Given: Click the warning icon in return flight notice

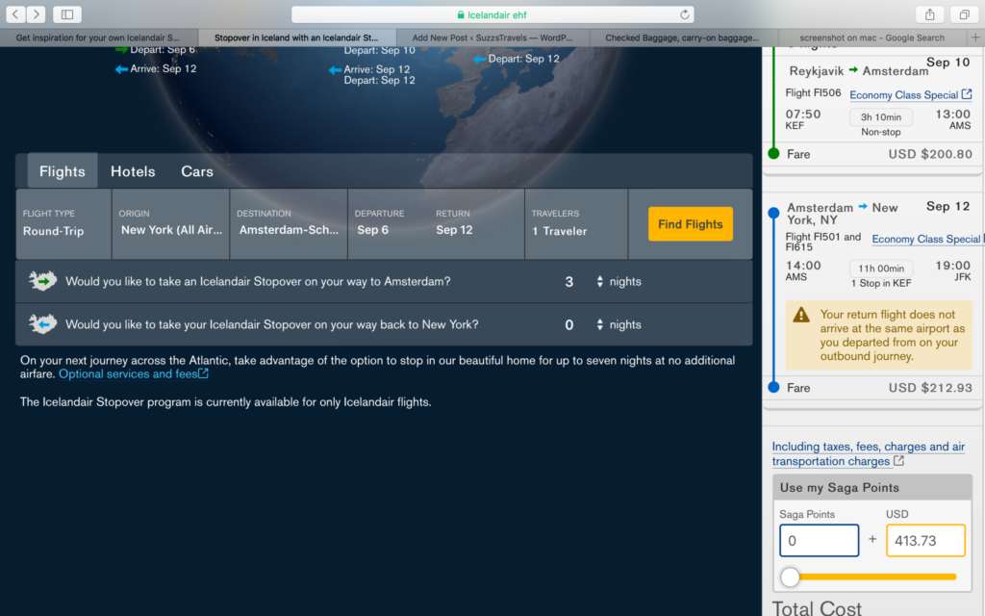Looking at the screenshot, I should 801,315.
